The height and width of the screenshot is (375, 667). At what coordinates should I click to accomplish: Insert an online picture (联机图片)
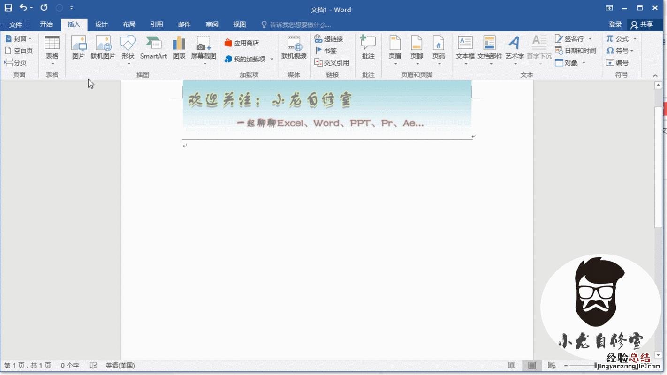[103, 48]
